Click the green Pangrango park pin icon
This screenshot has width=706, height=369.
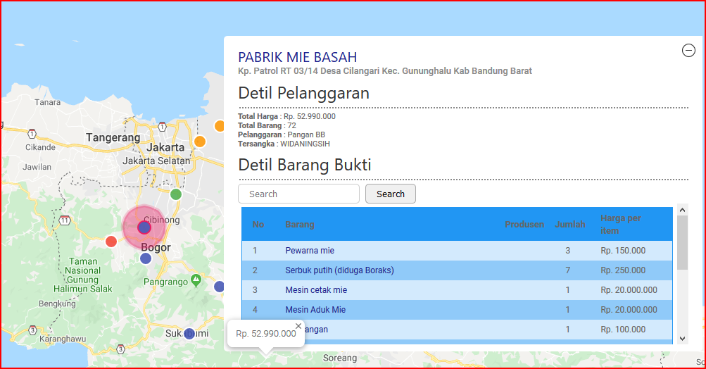pyautogui.click(x=196, y=280)
